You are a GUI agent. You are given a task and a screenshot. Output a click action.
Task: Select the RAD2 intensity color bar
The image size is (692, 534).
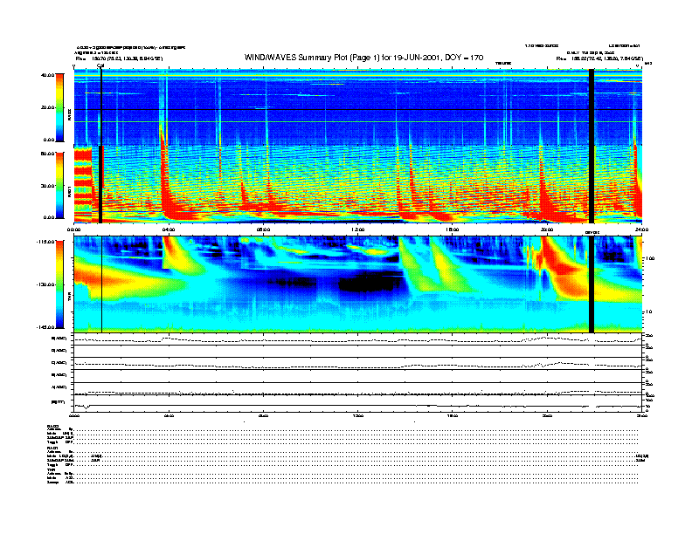(x=59, y=107)
